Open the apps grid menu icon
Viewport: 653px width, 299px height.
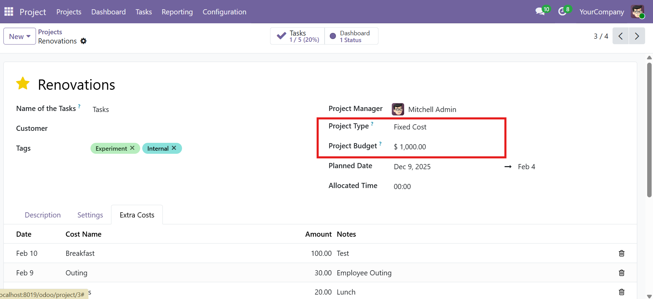coord(9,12)
